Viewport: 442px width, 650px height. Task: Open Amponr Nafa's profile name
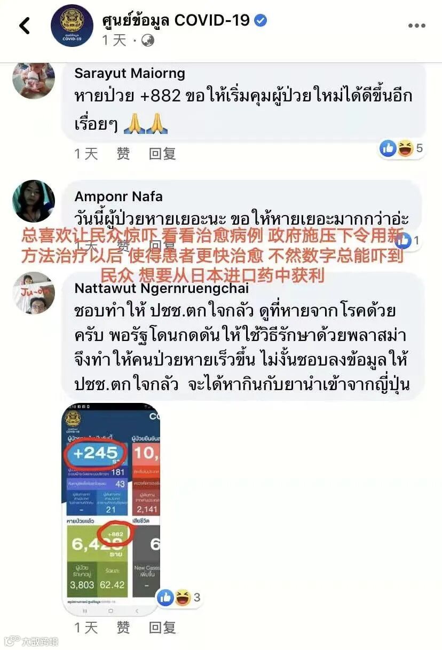click(x=119, y=196)
